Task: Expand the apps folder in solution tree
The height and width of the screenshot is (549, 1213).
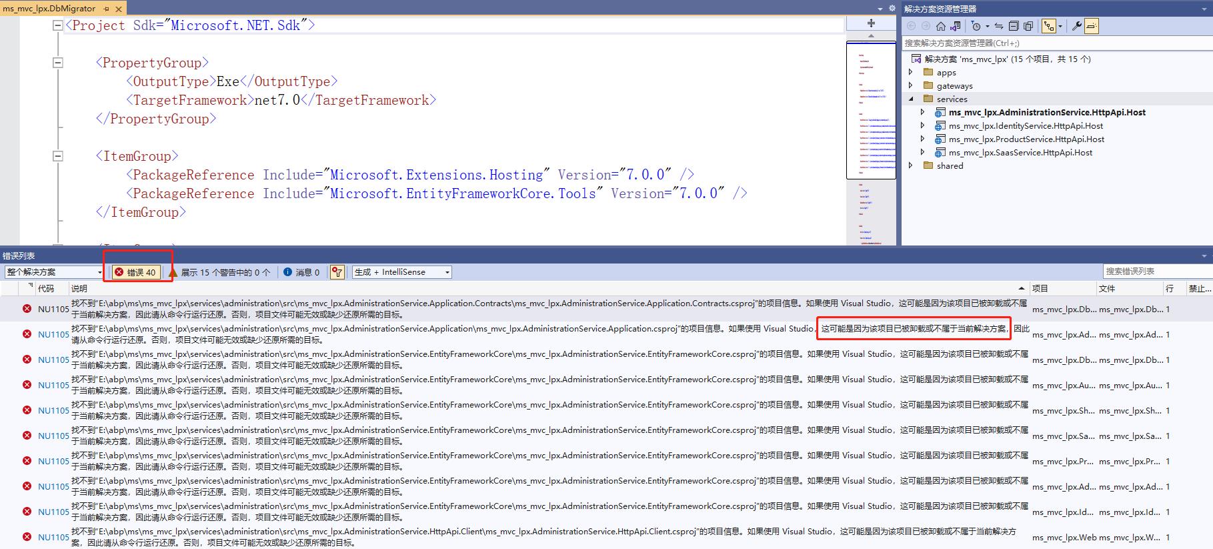Action: coord(911,72)
